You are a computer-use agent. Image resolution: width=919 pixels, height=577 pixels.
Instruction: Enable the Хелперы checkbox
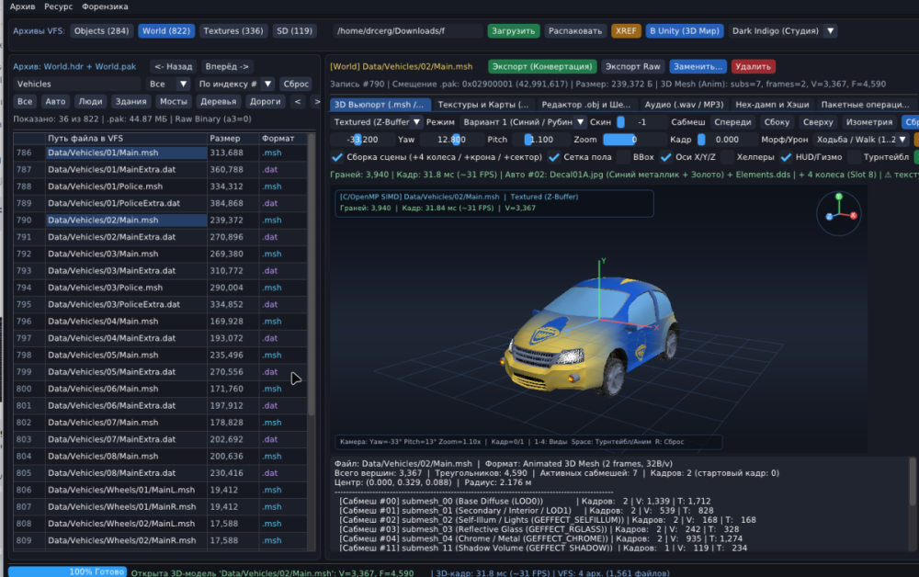click(727, 157)
